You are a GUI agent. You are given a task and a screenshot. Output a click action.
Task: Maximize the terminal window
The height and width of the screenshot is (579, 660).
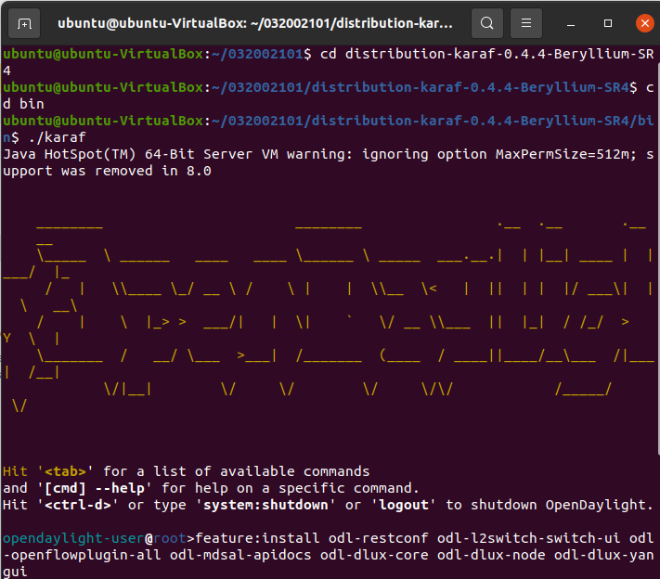[608, 23]
